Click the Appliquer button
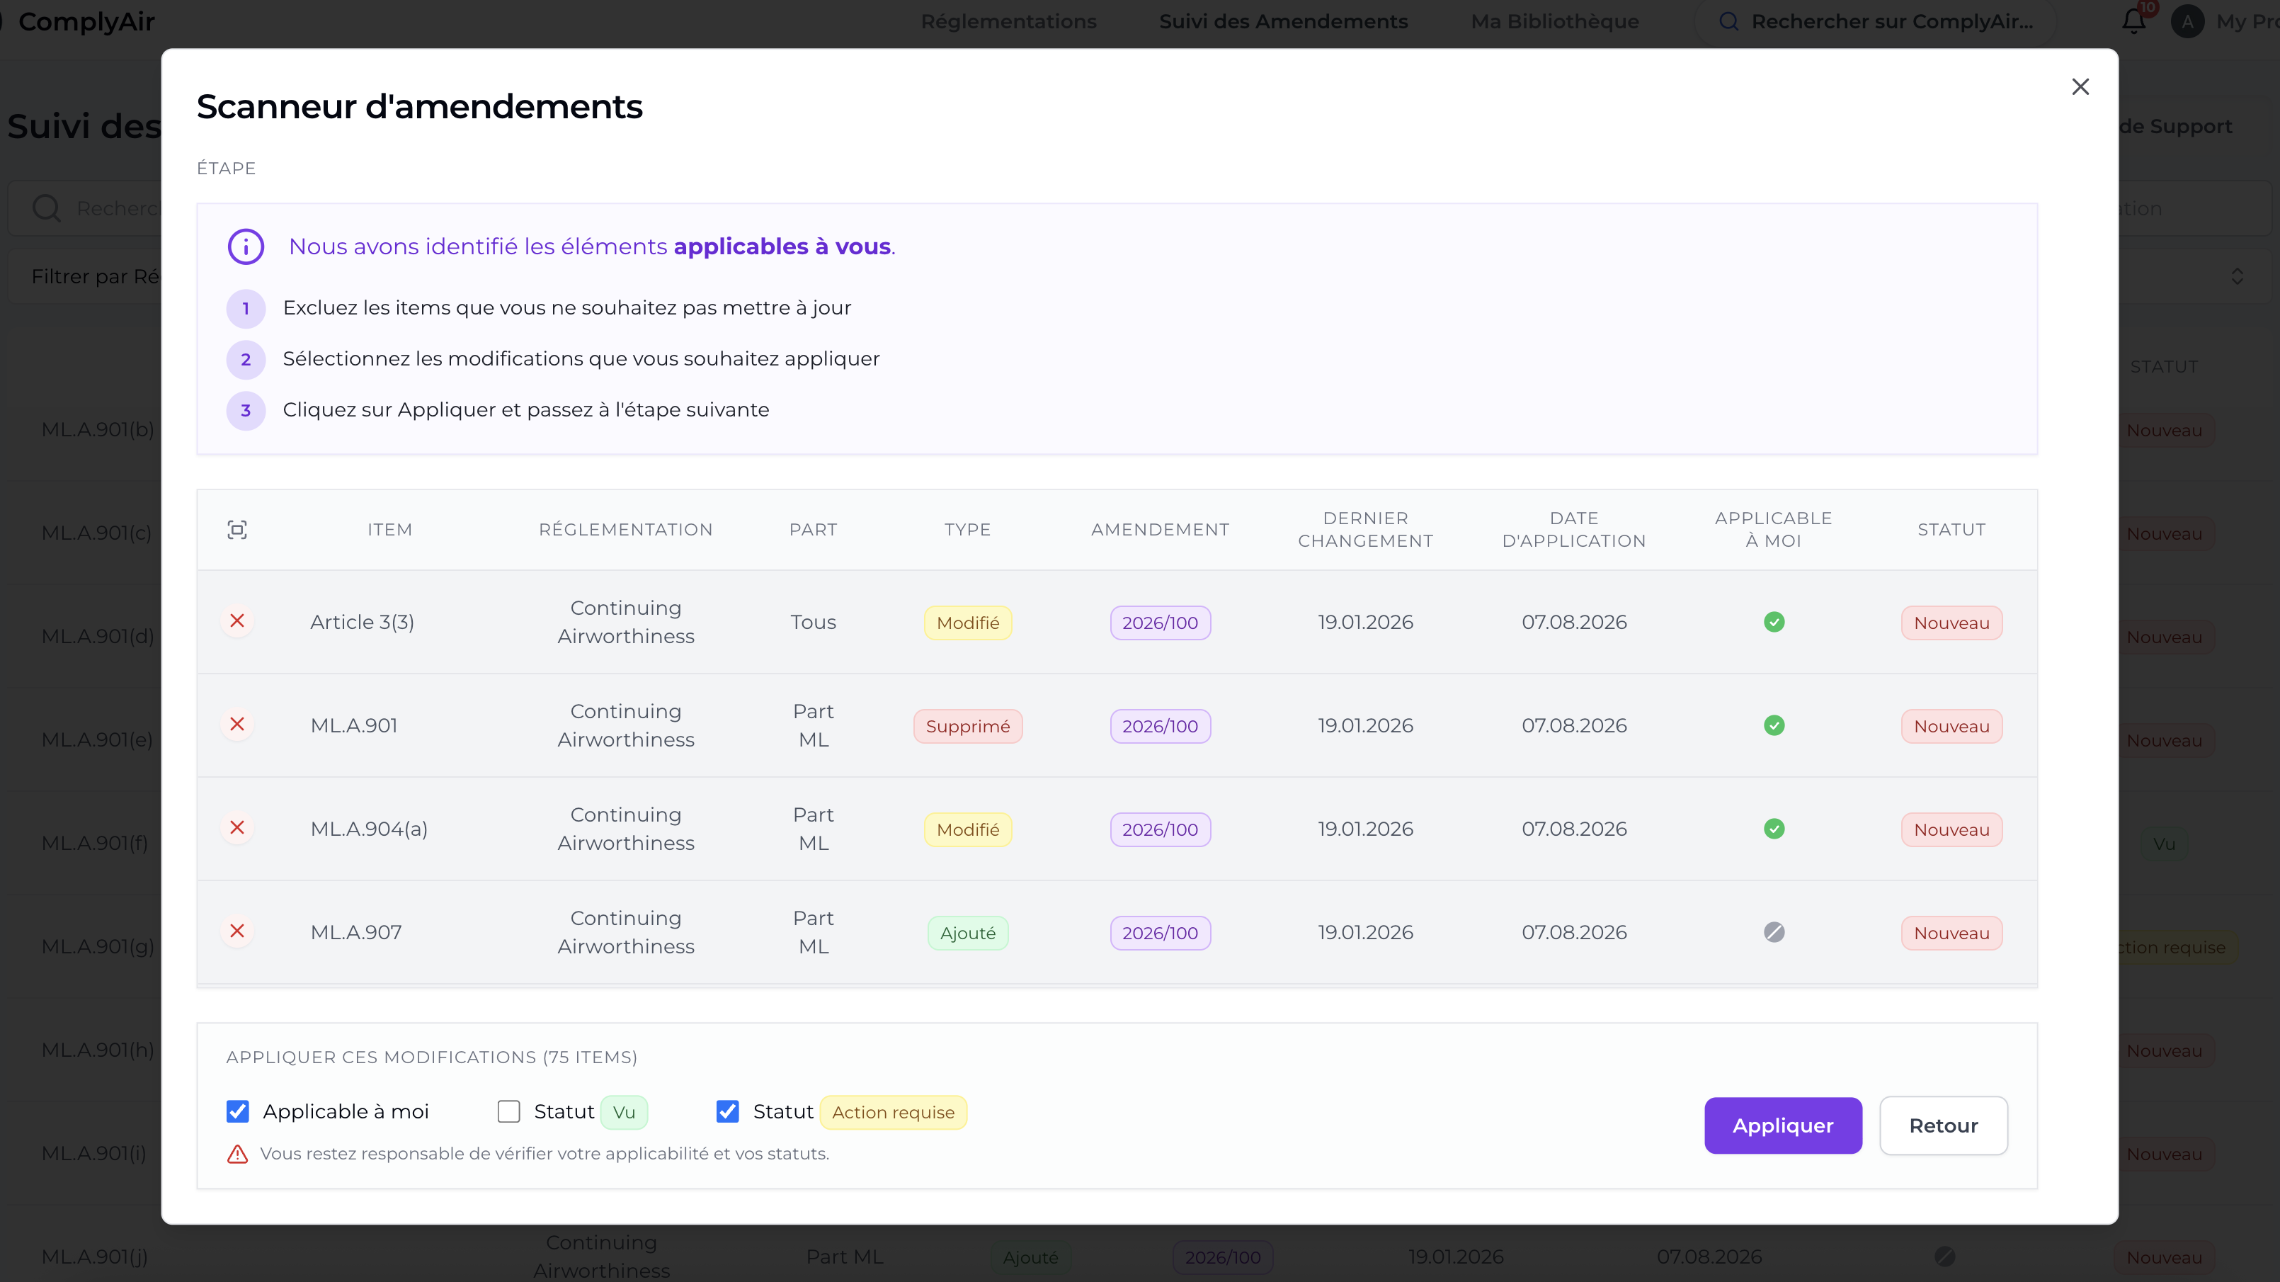 pyautogui.click(x=1783, y=1125)
